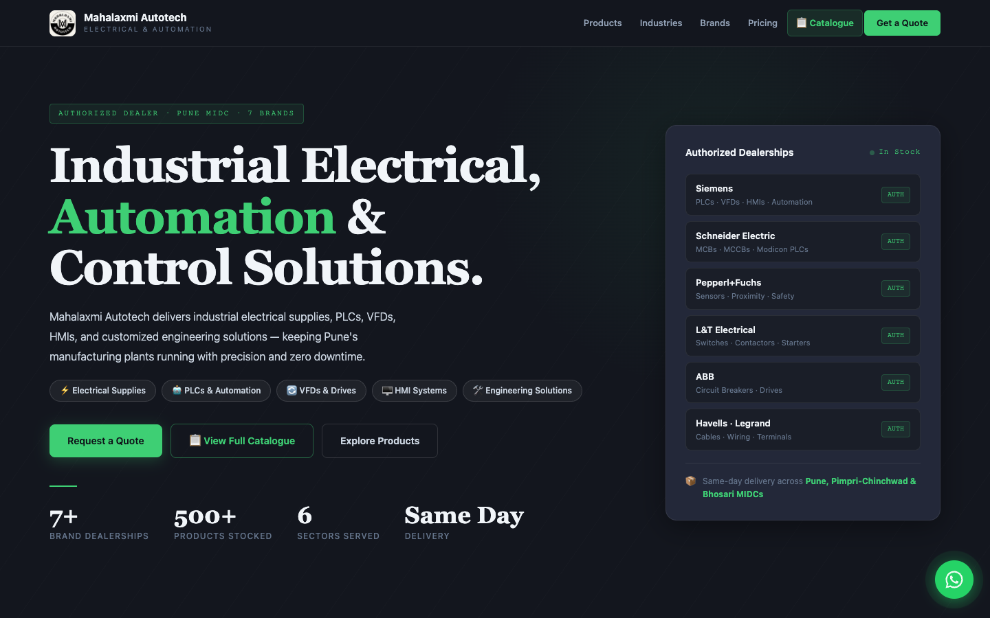
Task: Click 'MCBs · MCCBs · Modicon PLCs' text
Action: coord(752,250)
